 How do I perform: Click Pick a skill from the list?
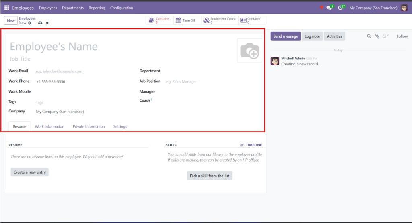(210, 176)
